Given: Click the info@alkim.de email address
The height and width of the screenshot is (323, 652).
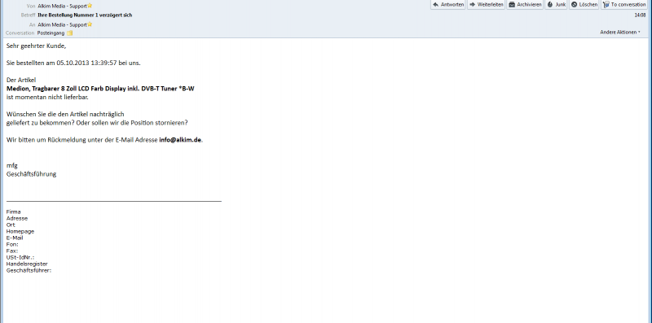Looking at the screenshot, I should pos(180,140).
